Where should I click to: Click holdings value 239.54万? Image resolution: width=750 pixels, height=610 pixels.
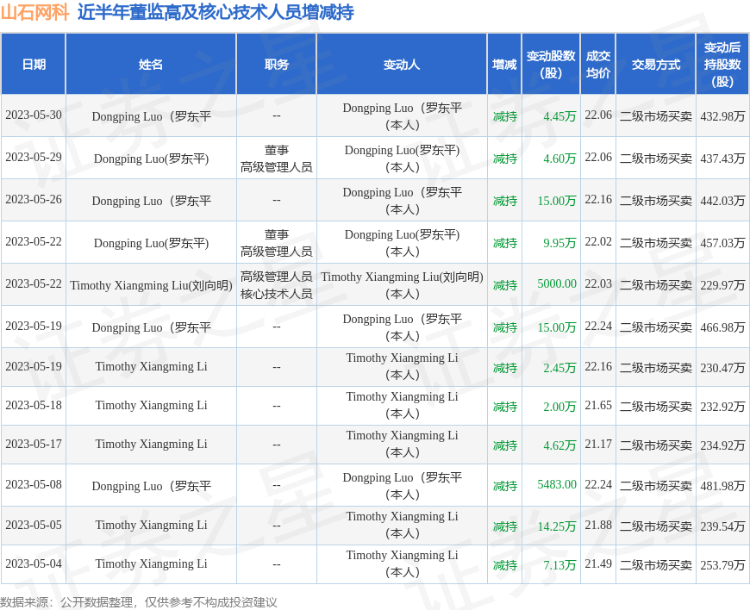tap(722, 526)
